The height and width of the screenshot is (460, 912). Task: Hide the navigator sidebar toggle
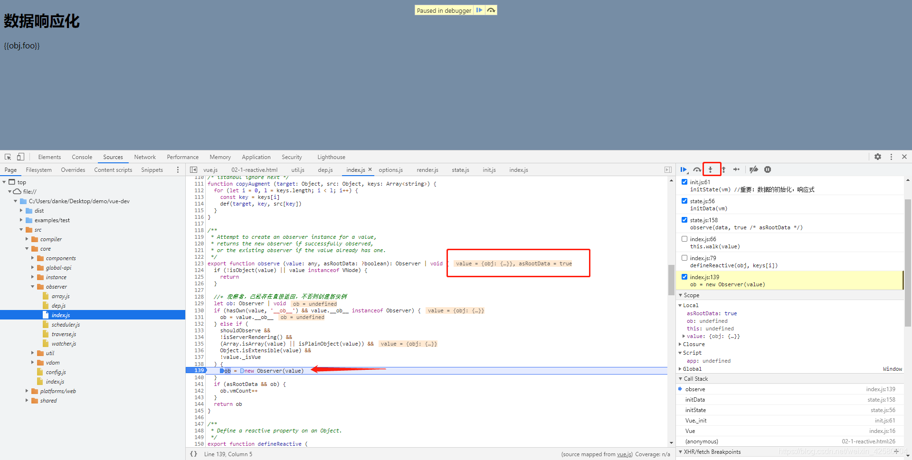point(193,169)
